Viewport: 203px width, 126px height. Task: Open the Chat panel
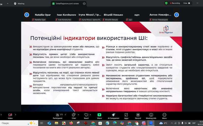[x=74, y=115]
